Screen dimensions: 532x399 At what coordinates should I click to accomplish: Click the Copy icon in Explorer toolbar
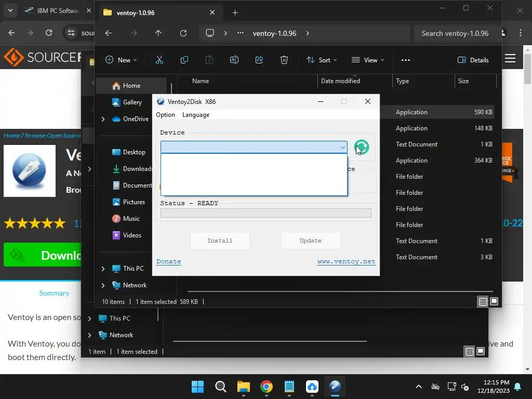184,60
